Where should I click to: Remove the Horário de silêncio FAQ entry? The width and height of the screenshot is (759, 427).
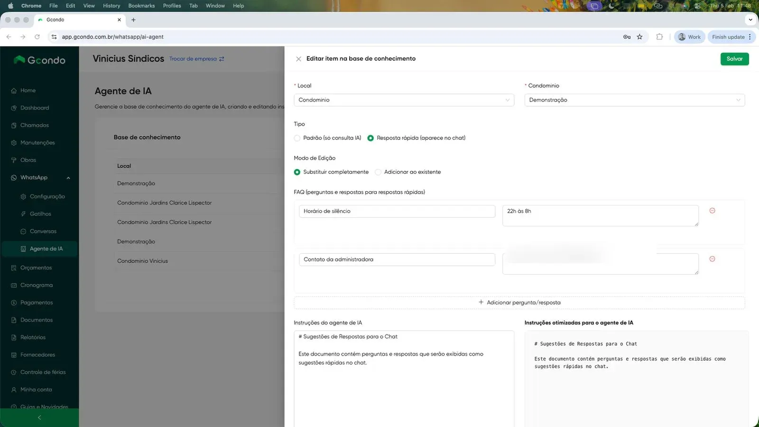[712, 211]
